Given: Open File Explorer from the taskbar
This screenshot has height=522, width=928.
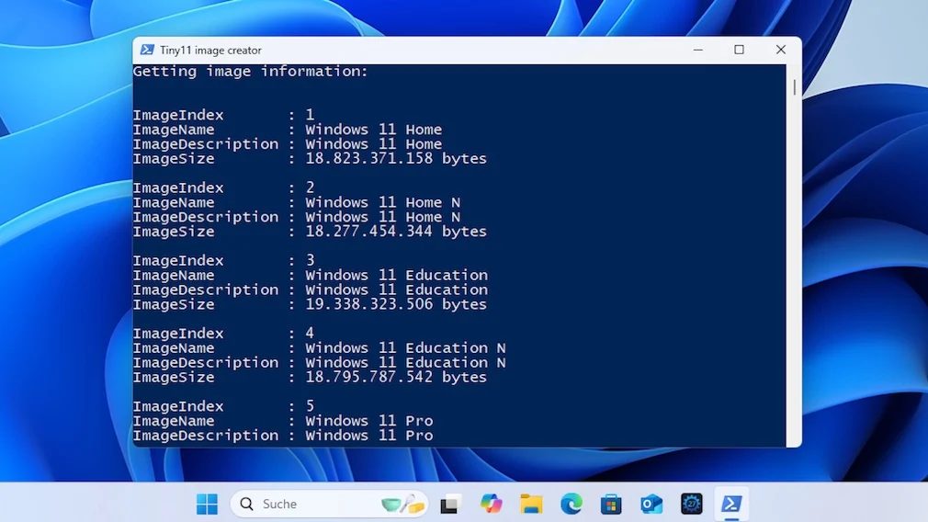Looking at the screenshot, I should click(531, 505).
